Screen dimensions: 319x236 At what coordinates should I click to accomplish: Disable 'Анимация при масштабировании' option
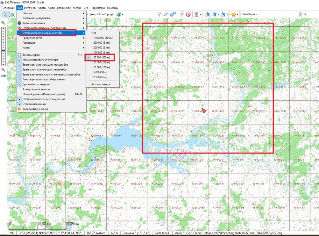click(43, 79)
